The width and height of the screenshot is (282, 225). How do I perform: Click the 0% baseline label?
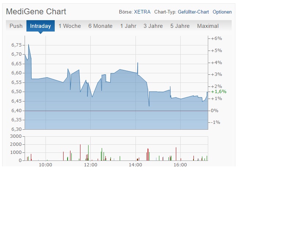click(x=214, y=111)
